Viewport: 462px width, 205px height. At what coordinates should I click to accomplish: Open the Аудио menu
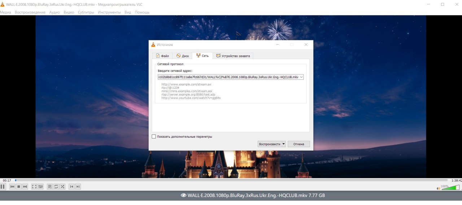point(55,12)
